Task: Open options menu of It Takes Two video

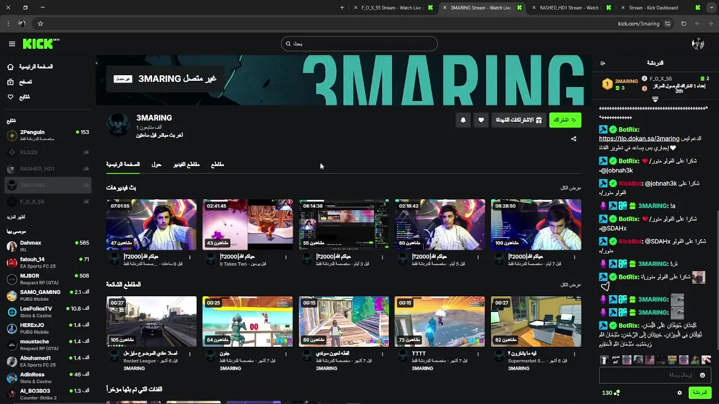Action: [x=286, y=258]
